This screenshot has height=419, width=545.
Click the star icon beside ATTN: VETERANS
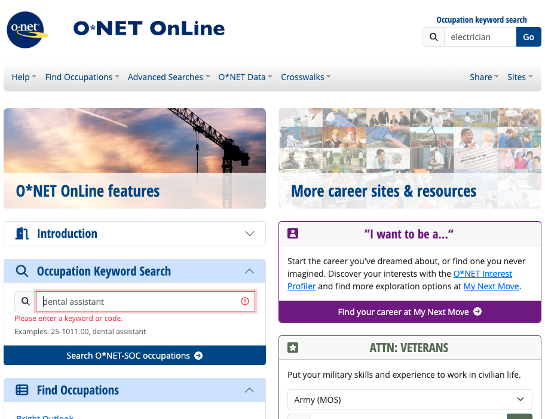point(293,347)
